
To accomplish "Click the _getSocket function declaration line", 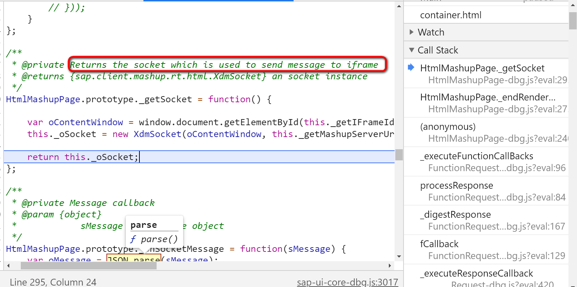I will 139,99.
